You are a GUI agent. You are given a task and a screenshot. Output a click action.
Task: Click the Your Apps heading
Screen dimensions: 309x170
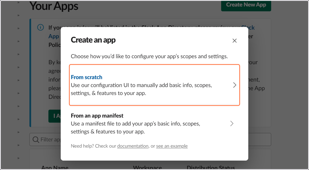[x=54, y=6]
